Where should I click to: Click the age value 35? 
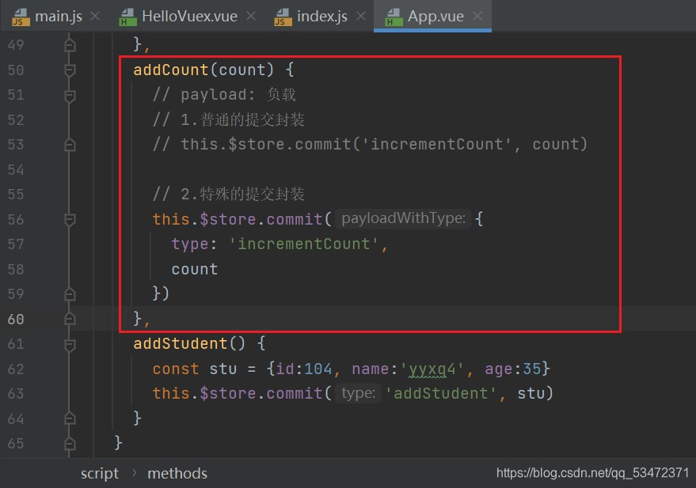click(x=532, y=369)
